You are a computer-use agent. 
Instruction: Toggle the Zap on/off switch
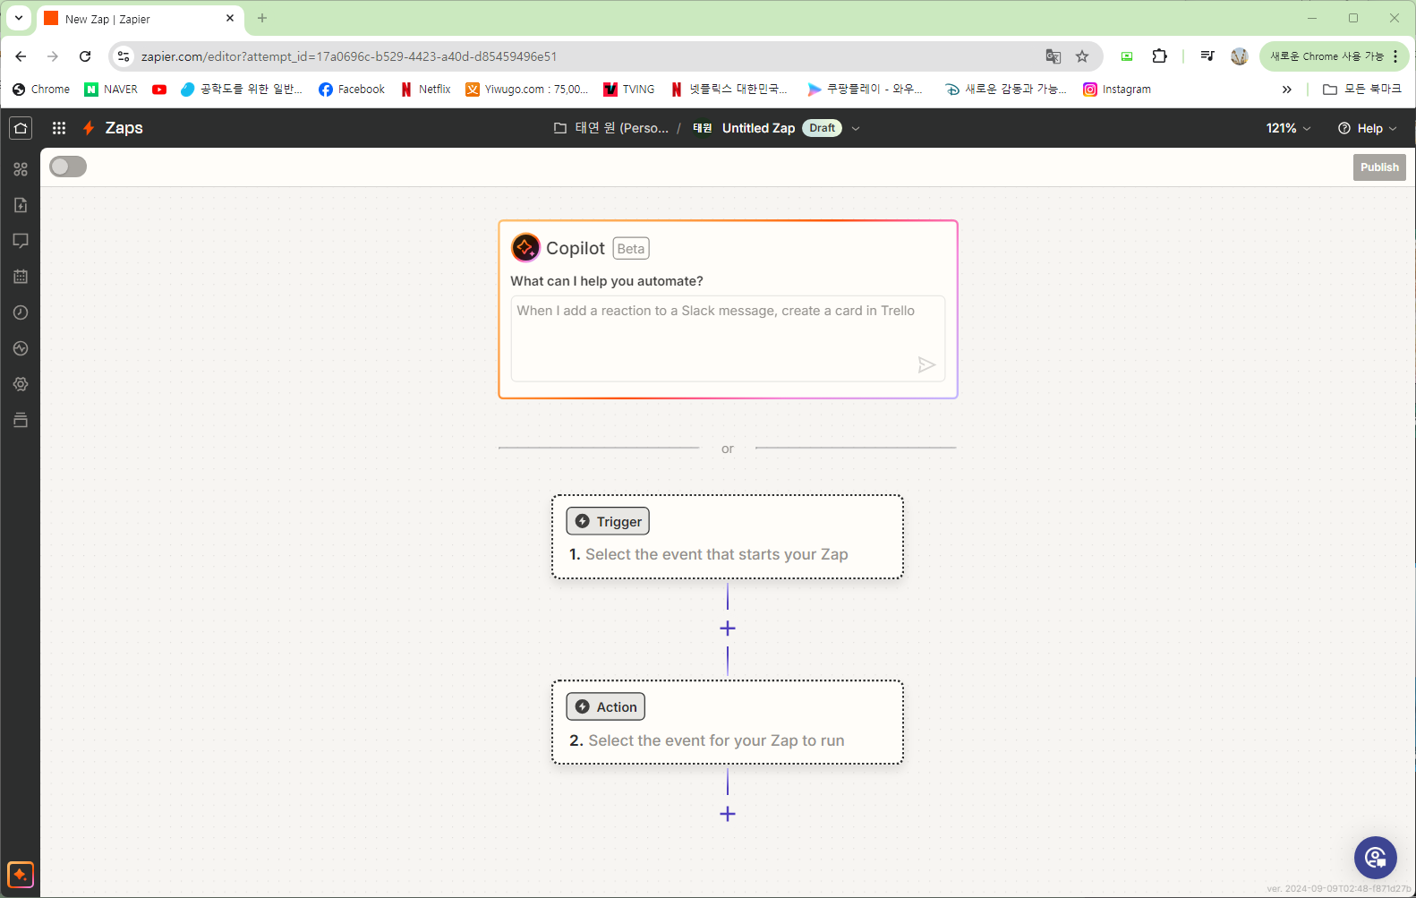68,167
